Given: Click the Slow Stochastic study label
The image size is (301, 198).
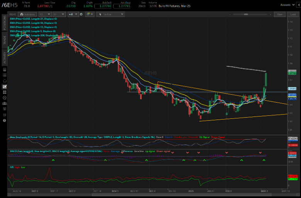Looking at the screenshot, I should coord(82,137).
